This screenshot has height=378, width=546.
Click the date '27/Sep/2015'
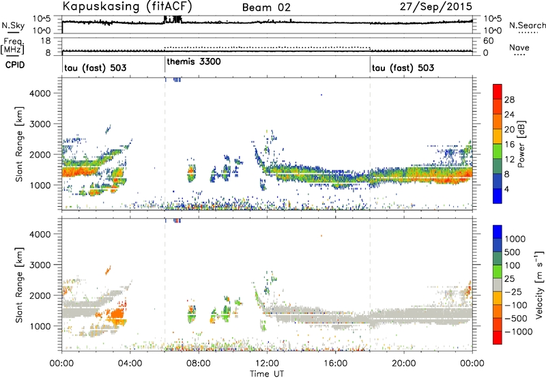click(435, 6)
